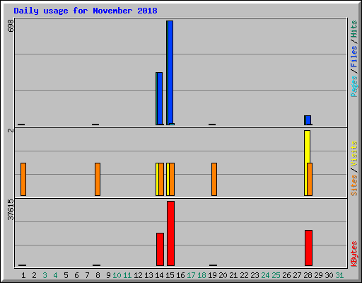Image resolution: width=362 pixels, height=283 pixels.
Task: Click green weekend day label 25
Action: coord(276,275)
